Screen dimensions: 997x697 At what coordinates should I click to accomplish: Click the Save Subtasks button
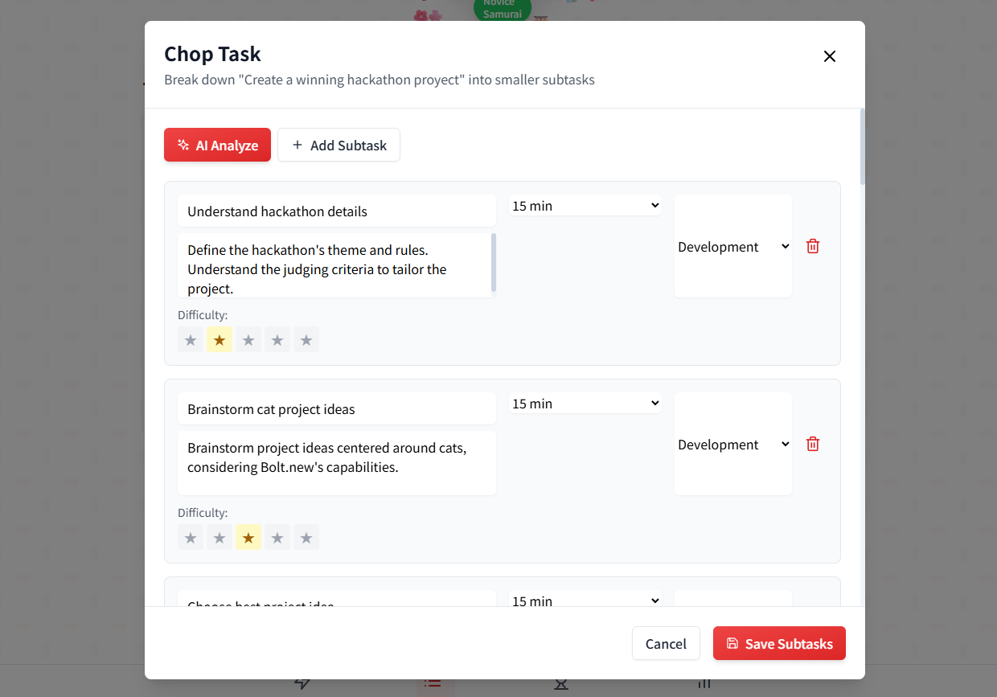(779, 643)
